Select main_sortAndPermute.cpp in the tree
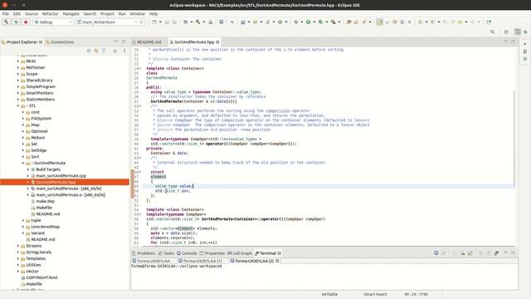531x299 pixels. click(x=61, y=176)
